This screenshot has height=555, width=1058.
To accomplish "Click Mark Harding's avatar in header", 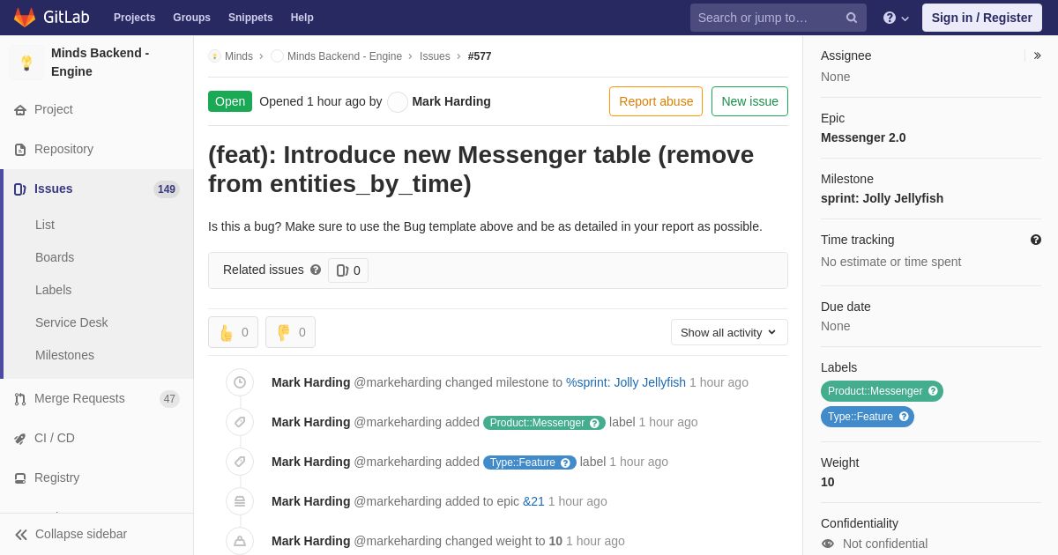I will (398, 102).
